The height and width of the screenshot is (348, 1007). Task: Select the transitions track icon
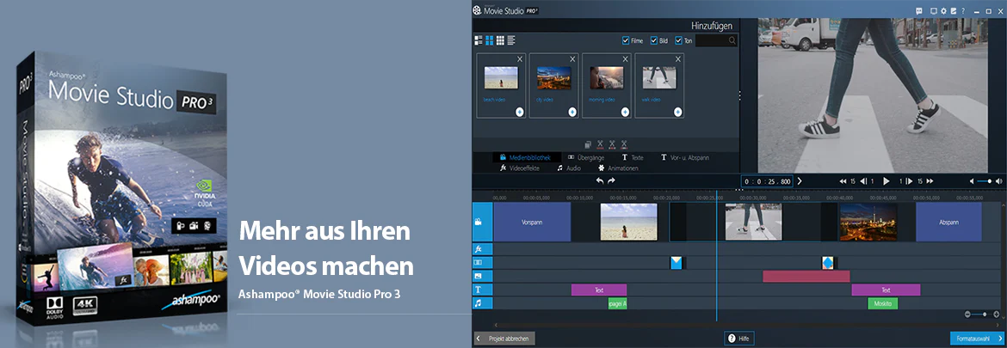(478, 262)
